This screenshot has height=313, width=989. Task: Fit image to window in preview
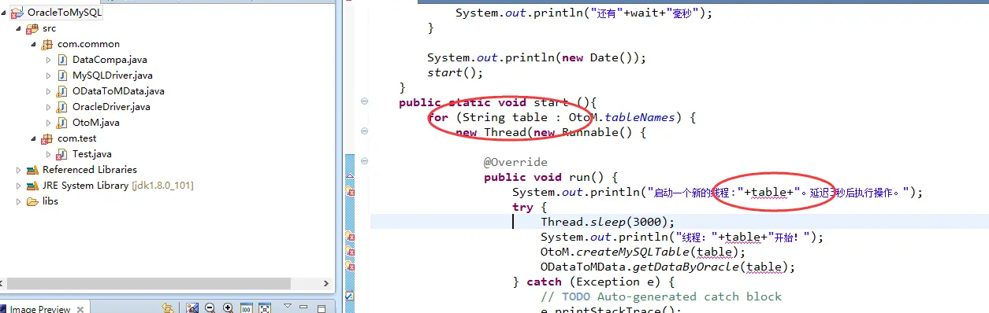(x=265, y=307)
